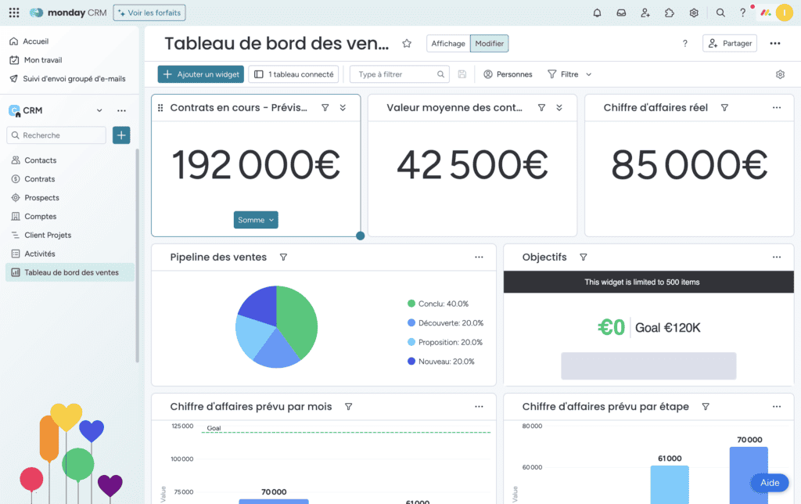The image size is (801, 504).
Task: Select Contacts in the sidebar
Action: click(42, 160)
